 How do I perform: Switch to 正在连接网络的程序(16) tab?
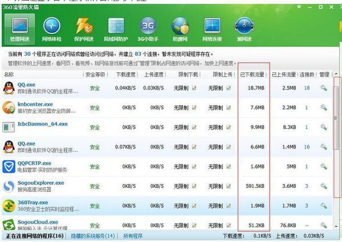35,236
